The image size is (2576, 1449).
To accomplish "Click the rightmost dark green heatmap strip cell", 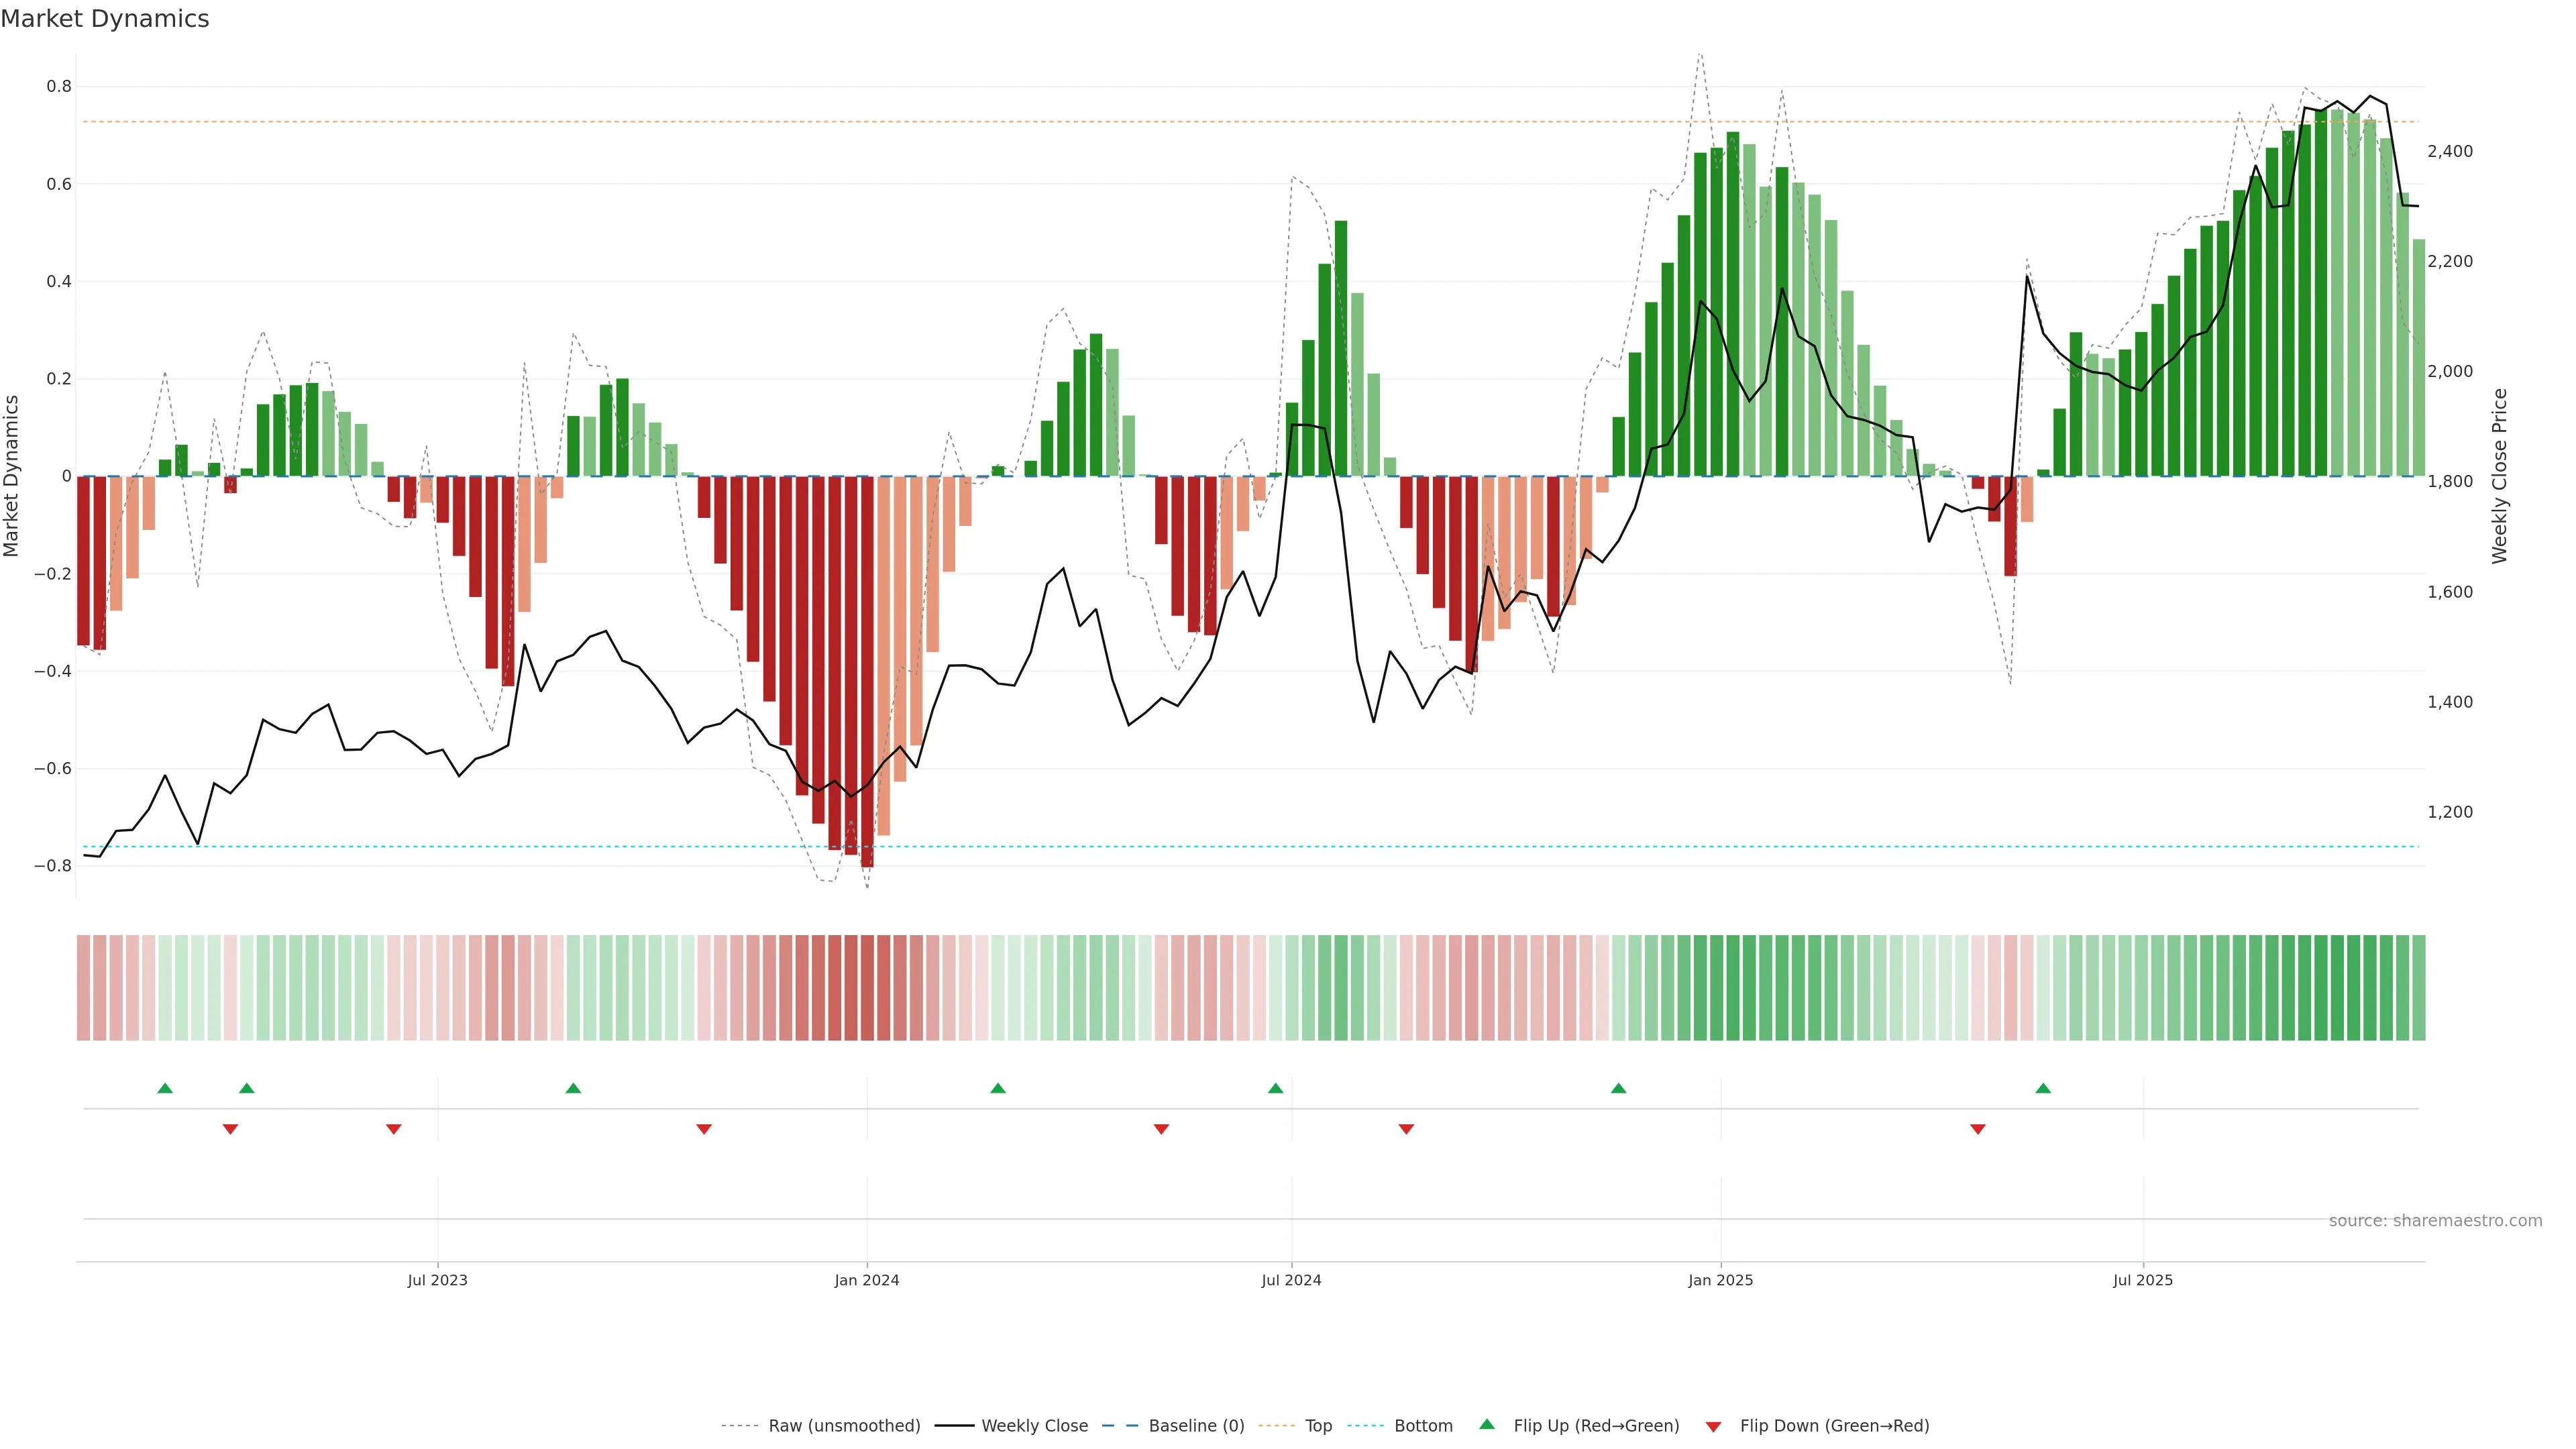I will tap(2418, 988).
